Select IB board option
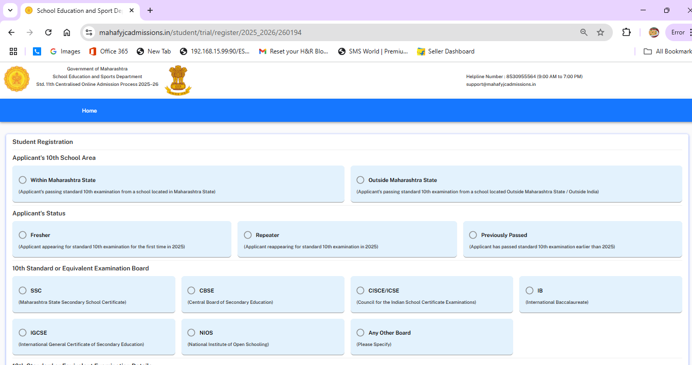Viewport: 692px width, 365px height. click(x=530, y=290)
